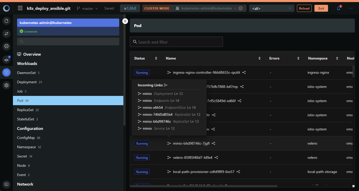Viewport: 359px width, 191px height.
Task: Open minio Deployment Ln 12 incoming link
Action: pyautogui.click(x=160, y=94)
